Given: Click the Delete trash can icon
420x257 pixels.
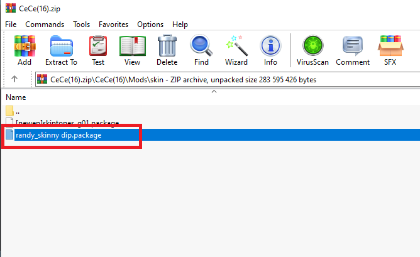Looking at the screenshot, I should (167, 50).
